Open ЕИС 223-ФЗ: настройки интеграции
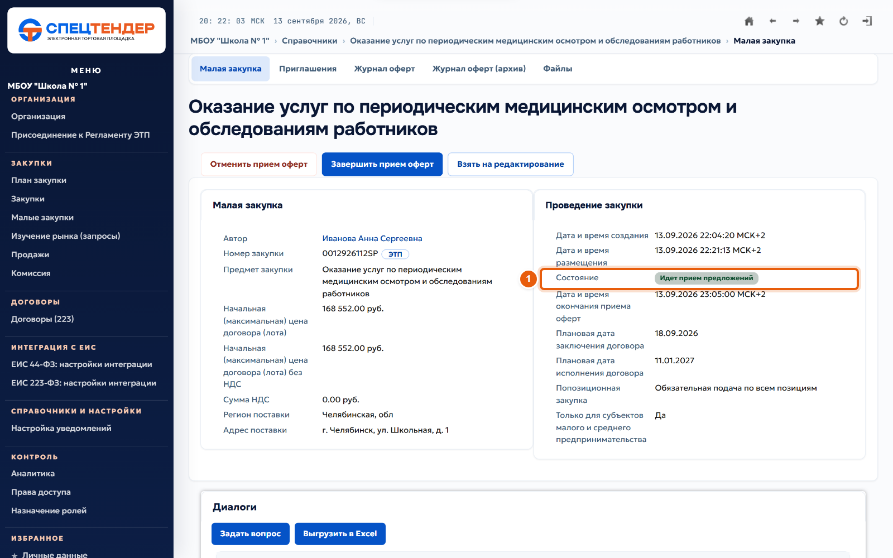Viewport: 893px width, 558px height. coord(84,383)
